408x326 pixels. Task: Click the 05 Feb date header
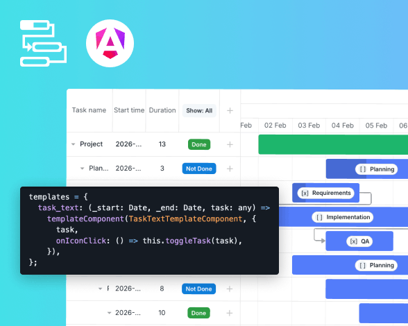376,126
